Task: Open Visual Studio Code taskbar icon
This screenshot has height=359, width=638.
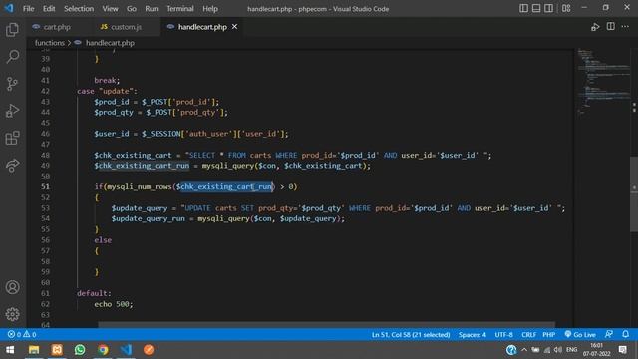Action: click(x=126, y=350)
